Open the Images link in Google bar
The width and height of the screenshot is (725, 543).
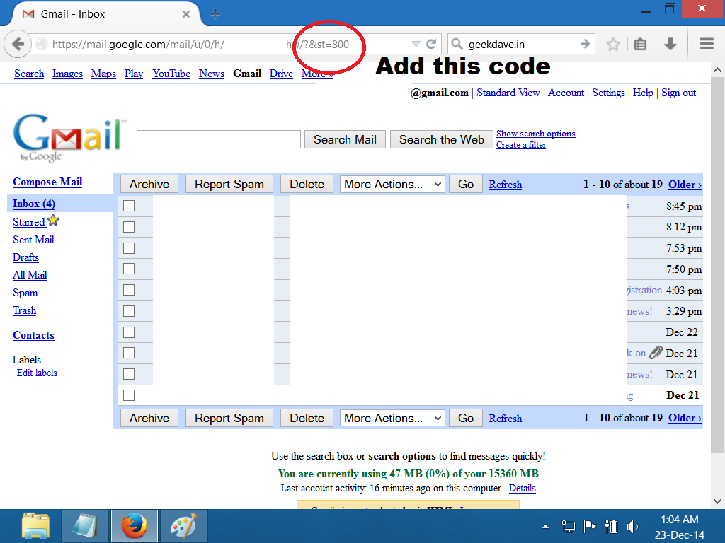click(x=67, y=74)
